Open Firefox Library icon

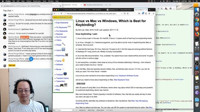pyautogui.click(x=139, y=13)
